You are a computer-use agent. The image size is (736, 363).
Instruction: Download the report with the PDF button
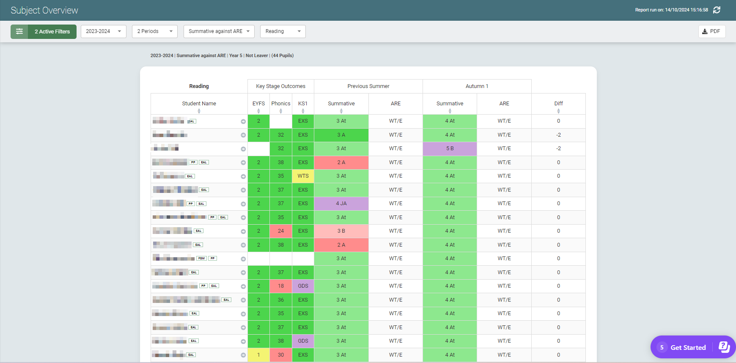point(711,31)
